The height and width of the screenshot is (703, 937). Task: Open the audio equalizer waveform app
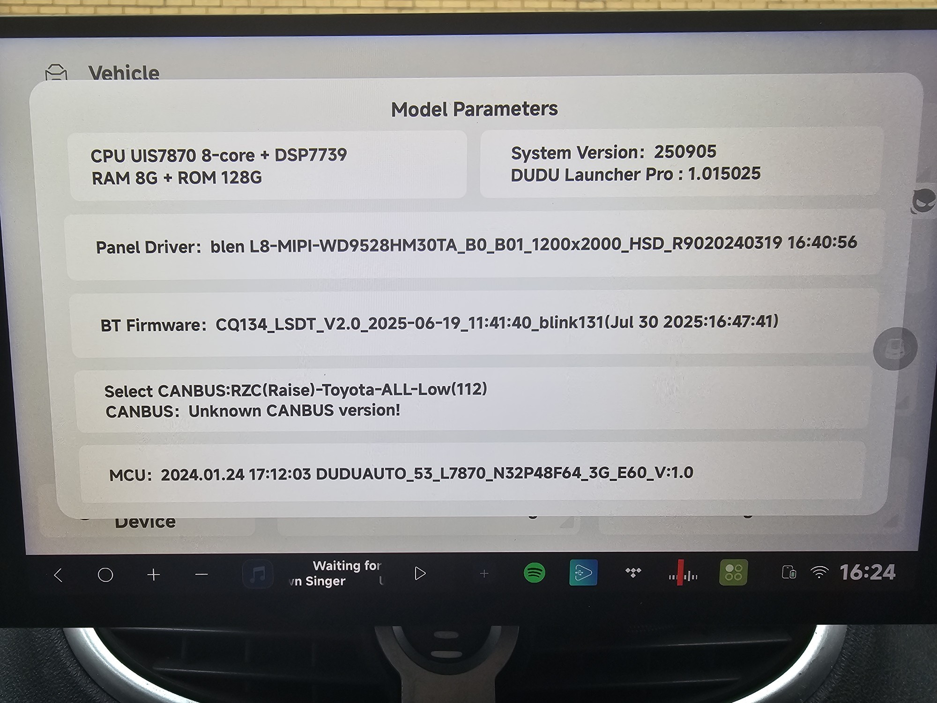click(x=683, y=573)
